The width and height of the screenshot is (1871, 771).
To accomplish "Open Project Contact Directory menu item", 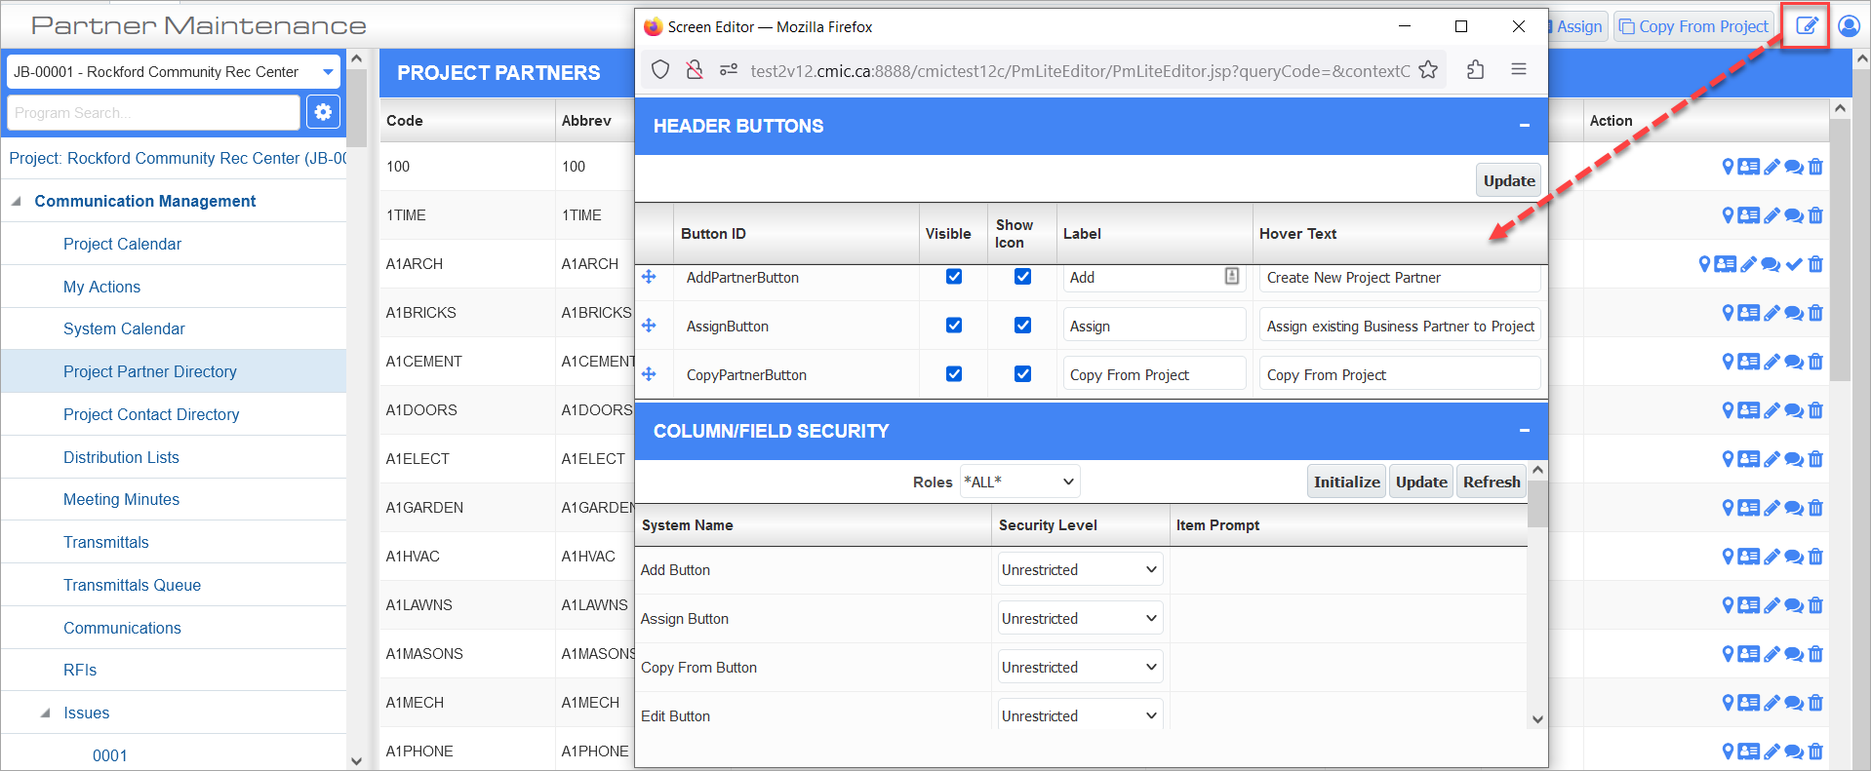I will pos(151,414).
